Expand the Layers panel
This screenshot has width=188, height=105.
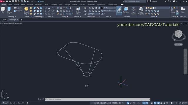[154, 17]
